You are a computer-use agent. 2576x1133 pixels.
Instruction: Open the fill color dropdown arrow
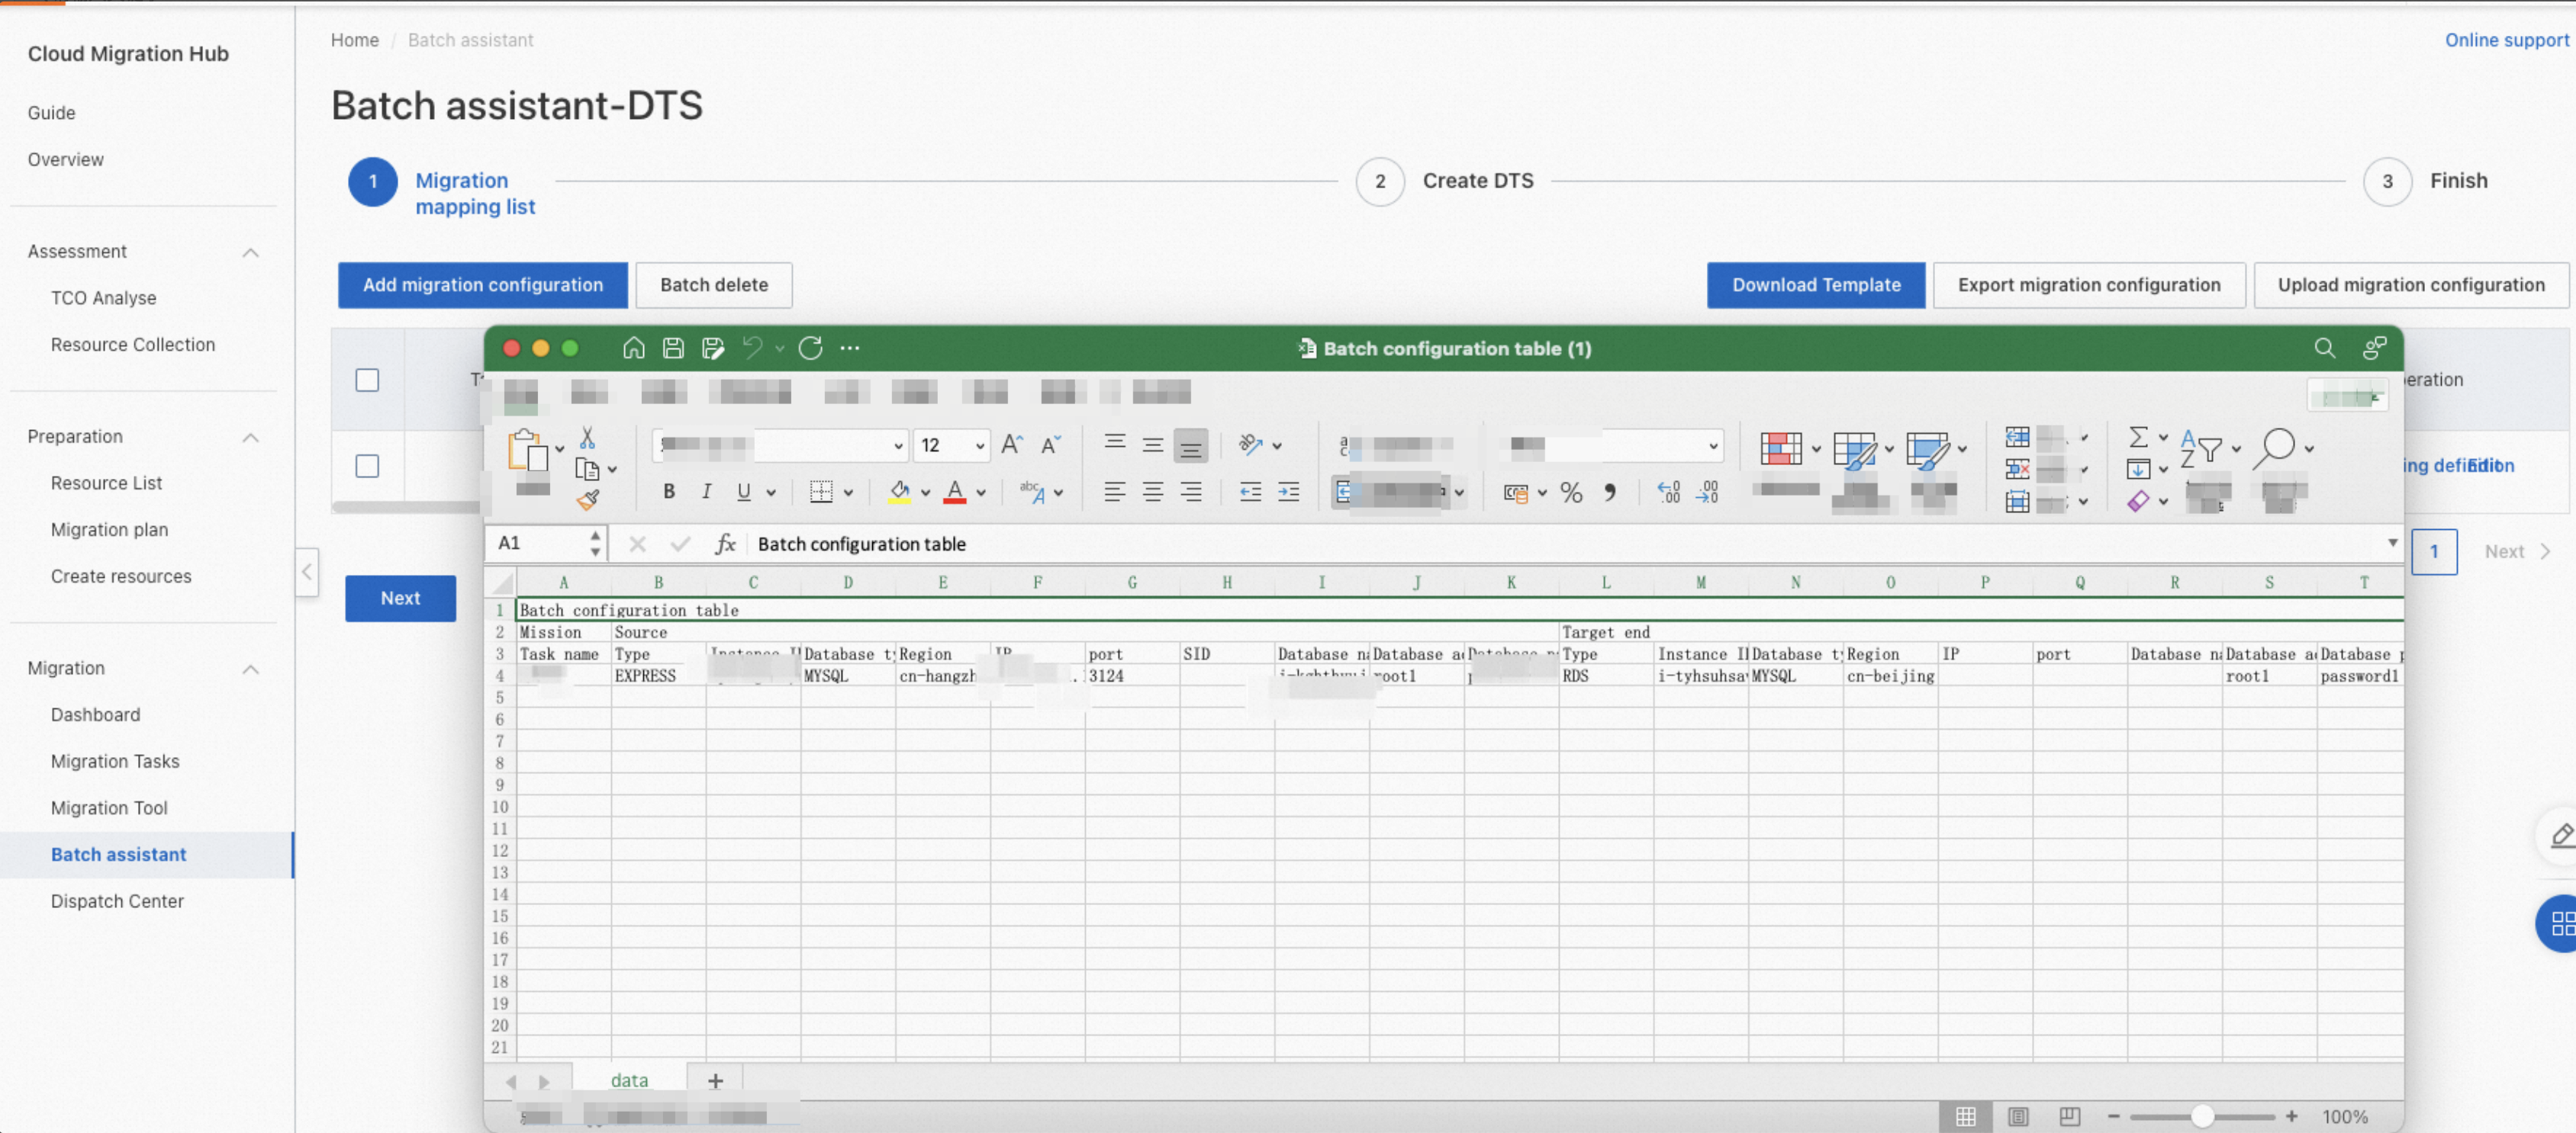pyautogui.click(x=926, y=493)
